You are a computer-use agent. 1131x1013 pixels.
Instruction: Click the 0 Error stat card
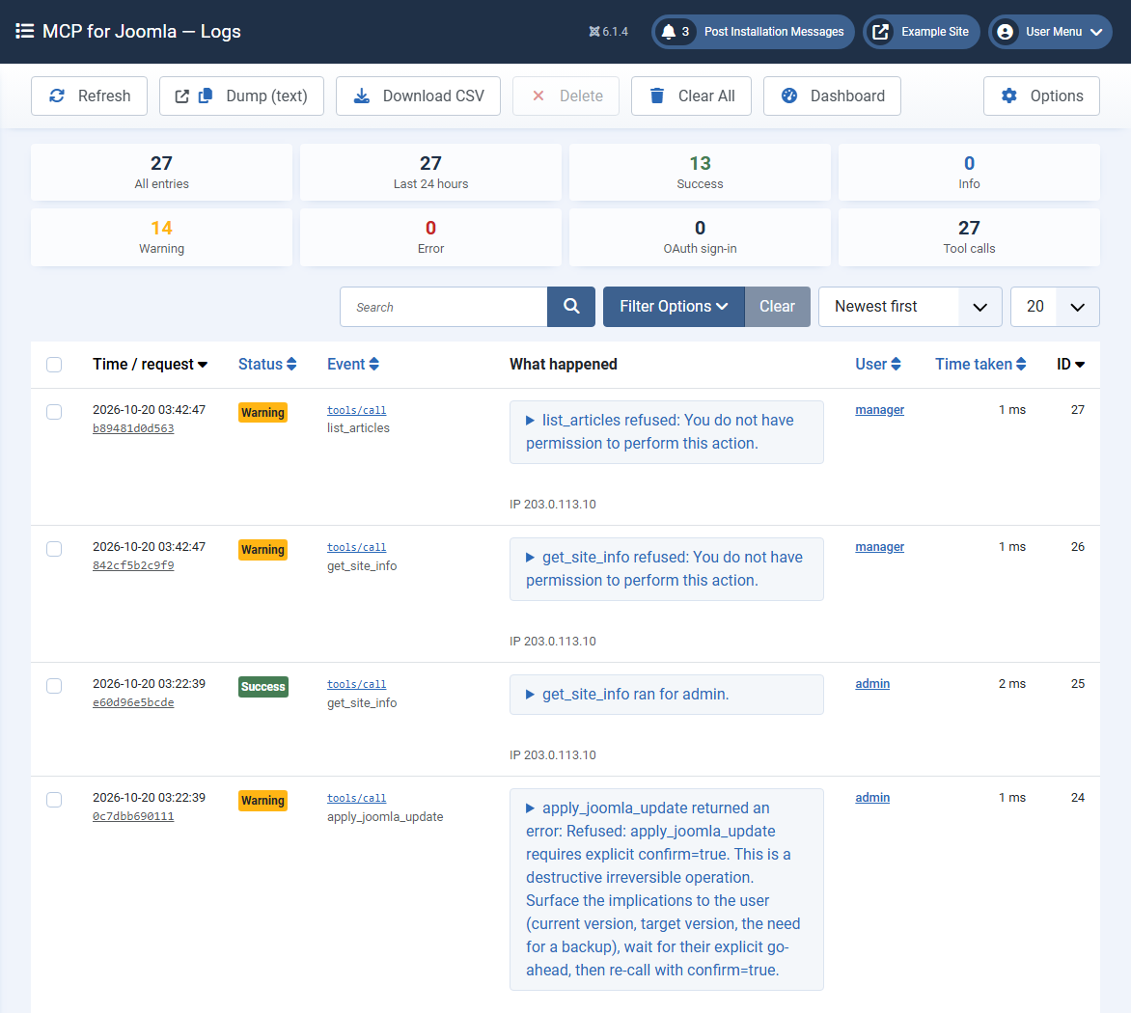click(430, 237)
